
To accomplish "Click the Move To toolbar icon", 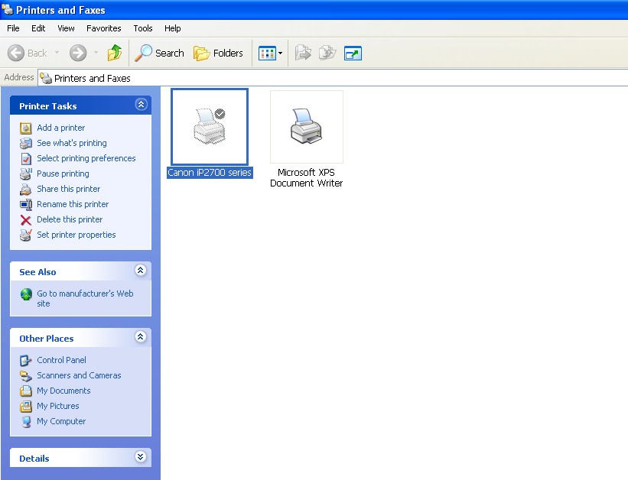I will [x=303, y=53].
